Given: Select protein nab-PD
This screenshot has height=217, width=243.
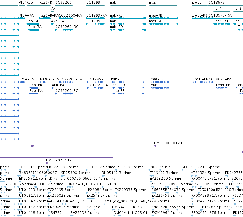Looking at the screenshot, I should [119, 85].
